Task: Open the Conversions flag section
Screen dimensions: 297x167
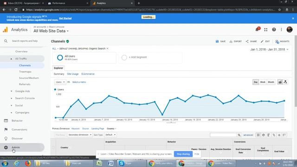Action: click(x=6, y=129)
